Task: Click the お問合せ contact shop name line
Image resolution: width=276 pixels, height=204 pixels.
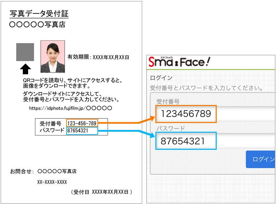Action: click(x=43, y=171)
